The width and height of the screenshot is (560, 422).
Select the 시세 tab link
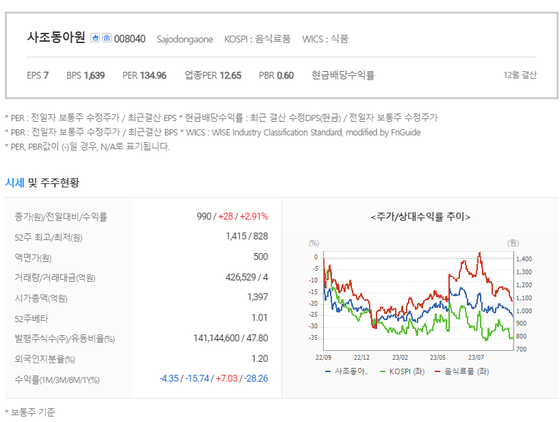click(x=14, y=183)
